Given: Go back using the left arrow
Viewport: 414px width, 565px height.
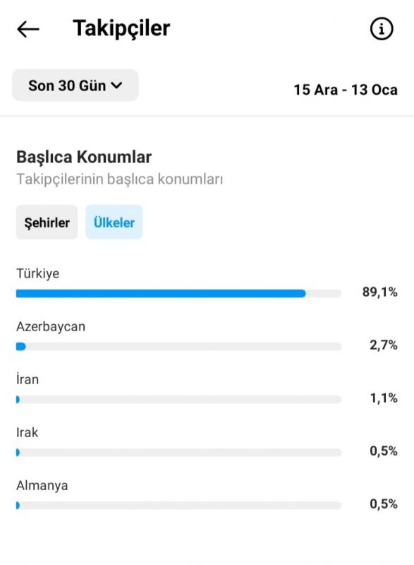Looking at the screenshot, I should coord(28,29).
